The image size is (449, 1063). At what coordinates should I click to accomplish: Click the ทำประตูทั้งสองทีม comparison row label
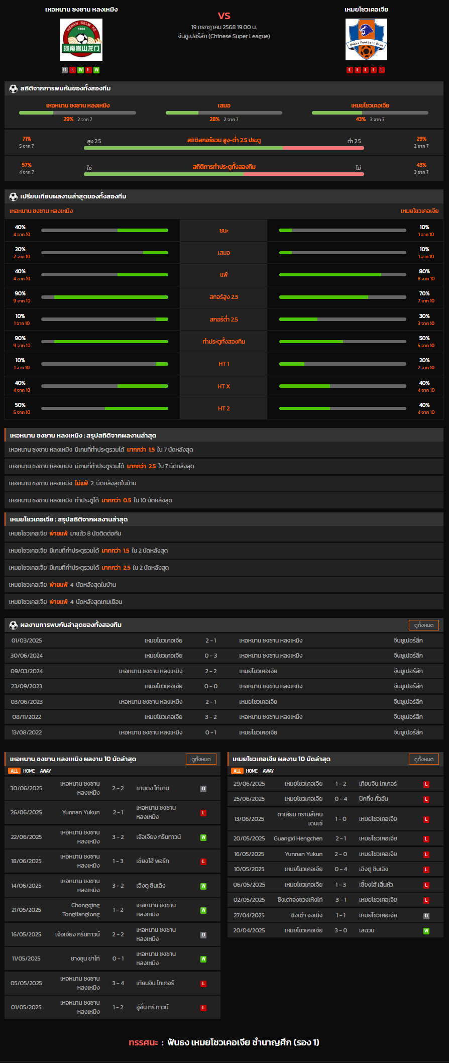(224, 342)
